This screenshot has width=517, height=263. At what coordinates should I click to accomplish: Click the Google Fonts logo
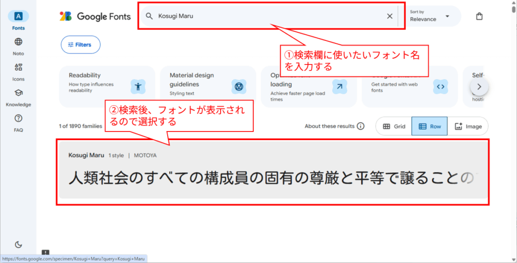pos(95,16)
